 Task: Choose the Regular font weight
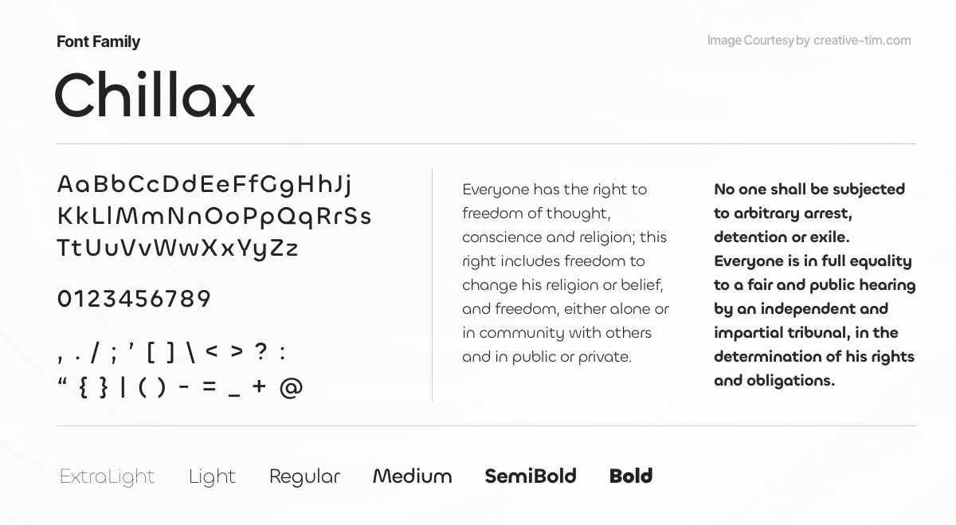(304, 476)
